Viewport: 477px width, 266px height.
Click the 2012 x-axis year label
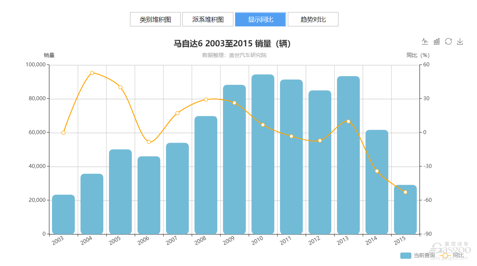[314, 241]
